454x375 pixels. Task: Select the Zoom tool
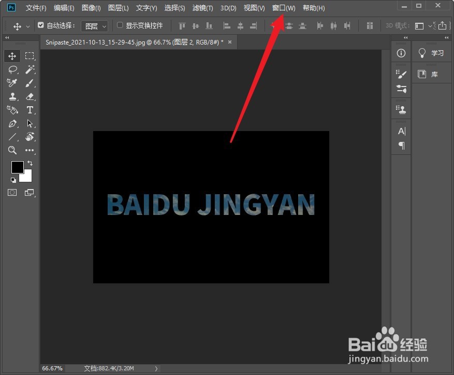click(x=12, y=150)
